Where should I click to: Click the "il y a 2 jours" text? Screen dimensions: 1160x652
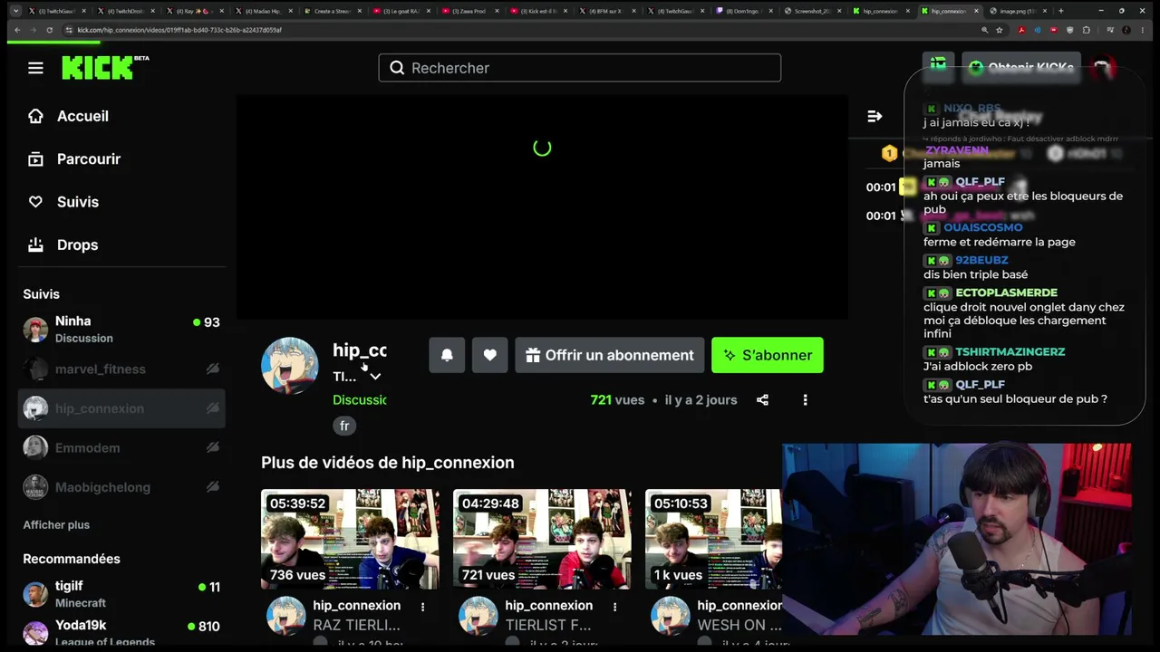coord(701,399)
